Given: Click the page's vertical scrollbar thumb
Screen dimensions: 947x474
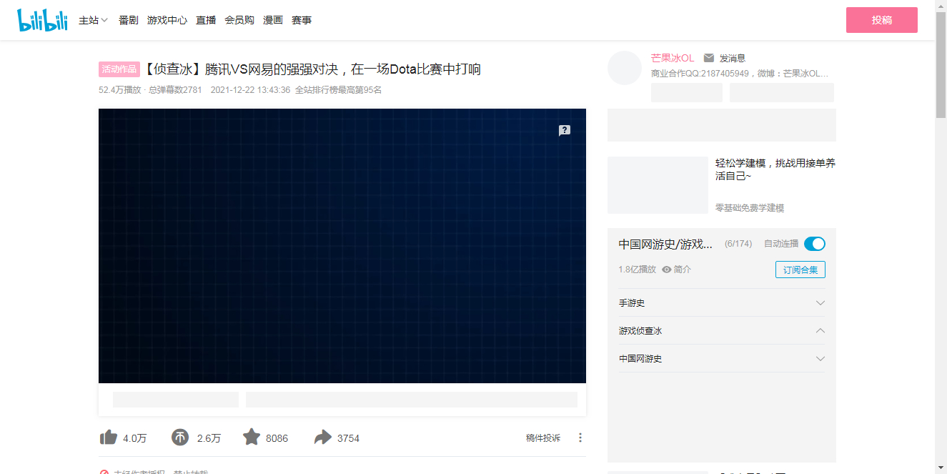Looking at the screenshot, I should click(x=941, y=64).
